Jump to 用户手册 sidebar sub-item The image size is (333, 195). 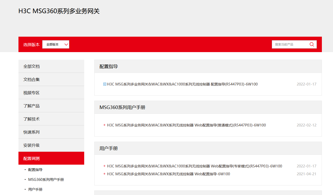[35, 189]
